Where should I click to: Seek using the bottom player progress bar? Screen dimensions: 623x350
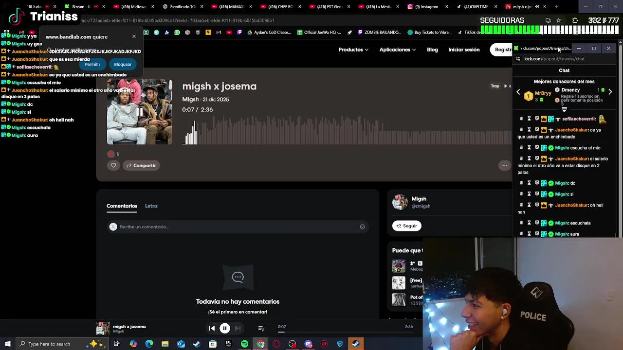coord(345,332)
